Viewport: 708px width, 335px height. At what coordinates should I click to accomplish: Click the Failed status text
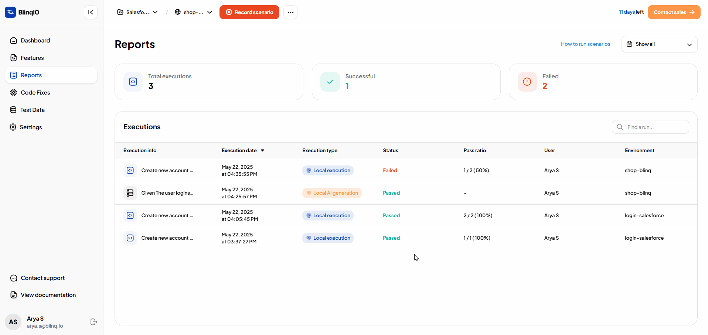click(390, 171)
